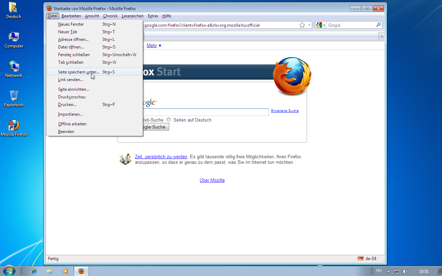Open address bar history dropdown arrow
442x276 pixels.
coord(309,25)
